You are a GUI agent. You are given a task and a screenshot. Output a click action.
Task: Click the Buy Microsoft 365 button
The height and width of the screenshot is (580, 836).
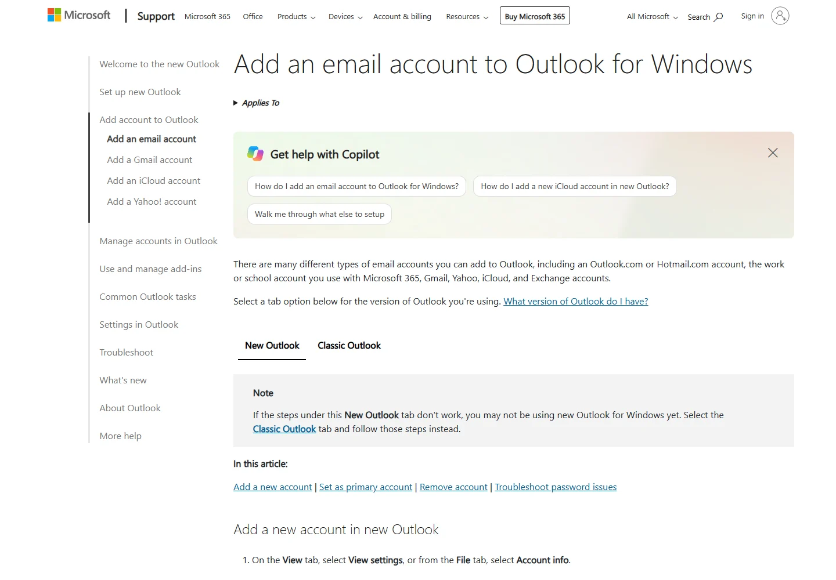pos(535,16)
